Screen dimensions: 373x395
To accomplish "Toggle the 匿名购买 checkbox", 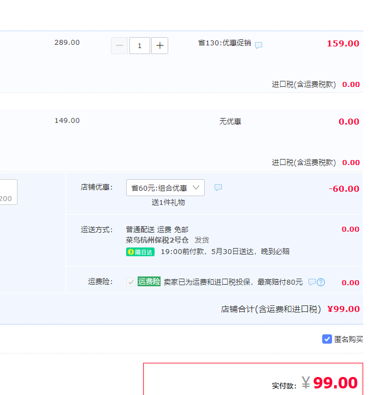I will [x=327, y=339].
